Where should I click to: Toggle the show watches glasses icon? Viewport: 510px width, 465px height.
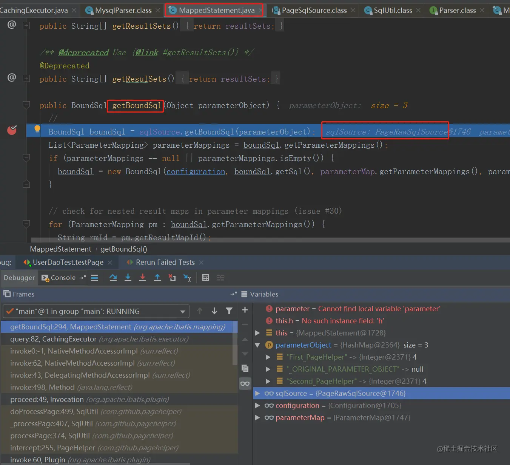(245, 383)
